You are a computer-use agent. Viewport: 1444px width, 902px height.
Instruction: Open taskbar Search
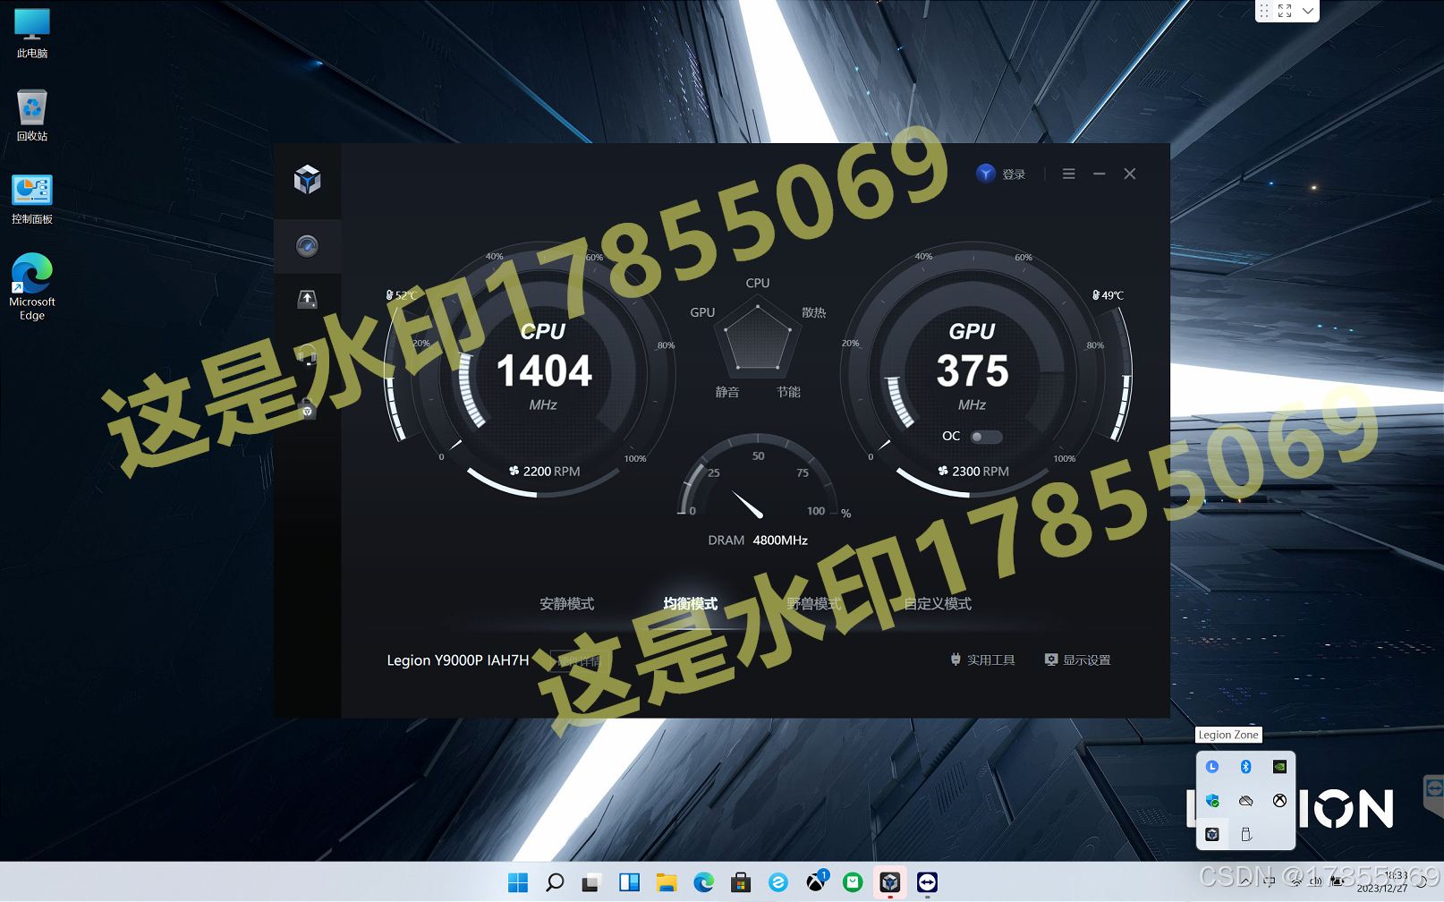tap(555, 882)
